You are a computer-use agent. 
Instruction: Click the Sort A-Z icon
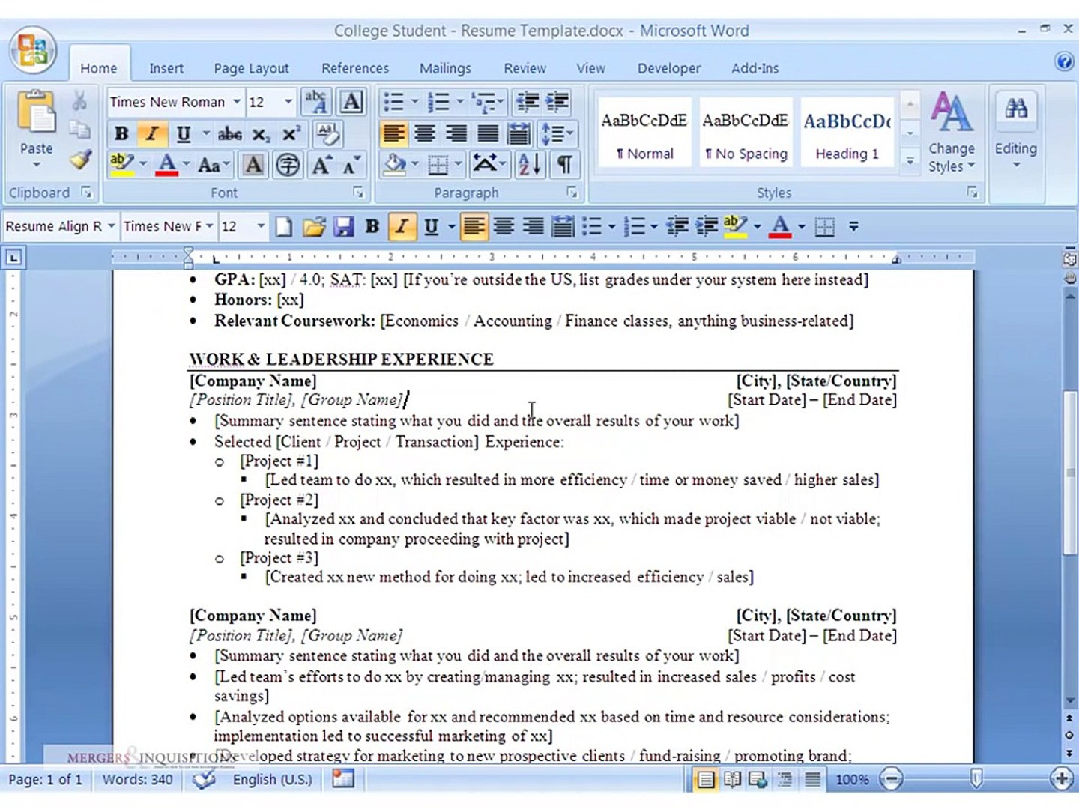[528, 164]
